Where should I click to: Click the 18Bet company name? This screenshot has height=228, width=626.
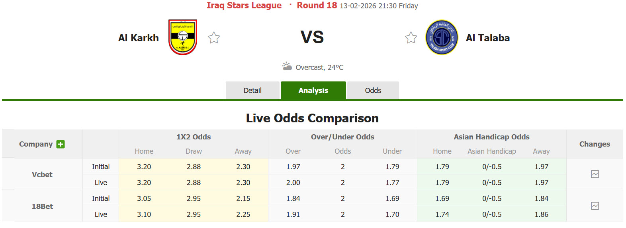point(42,206)
